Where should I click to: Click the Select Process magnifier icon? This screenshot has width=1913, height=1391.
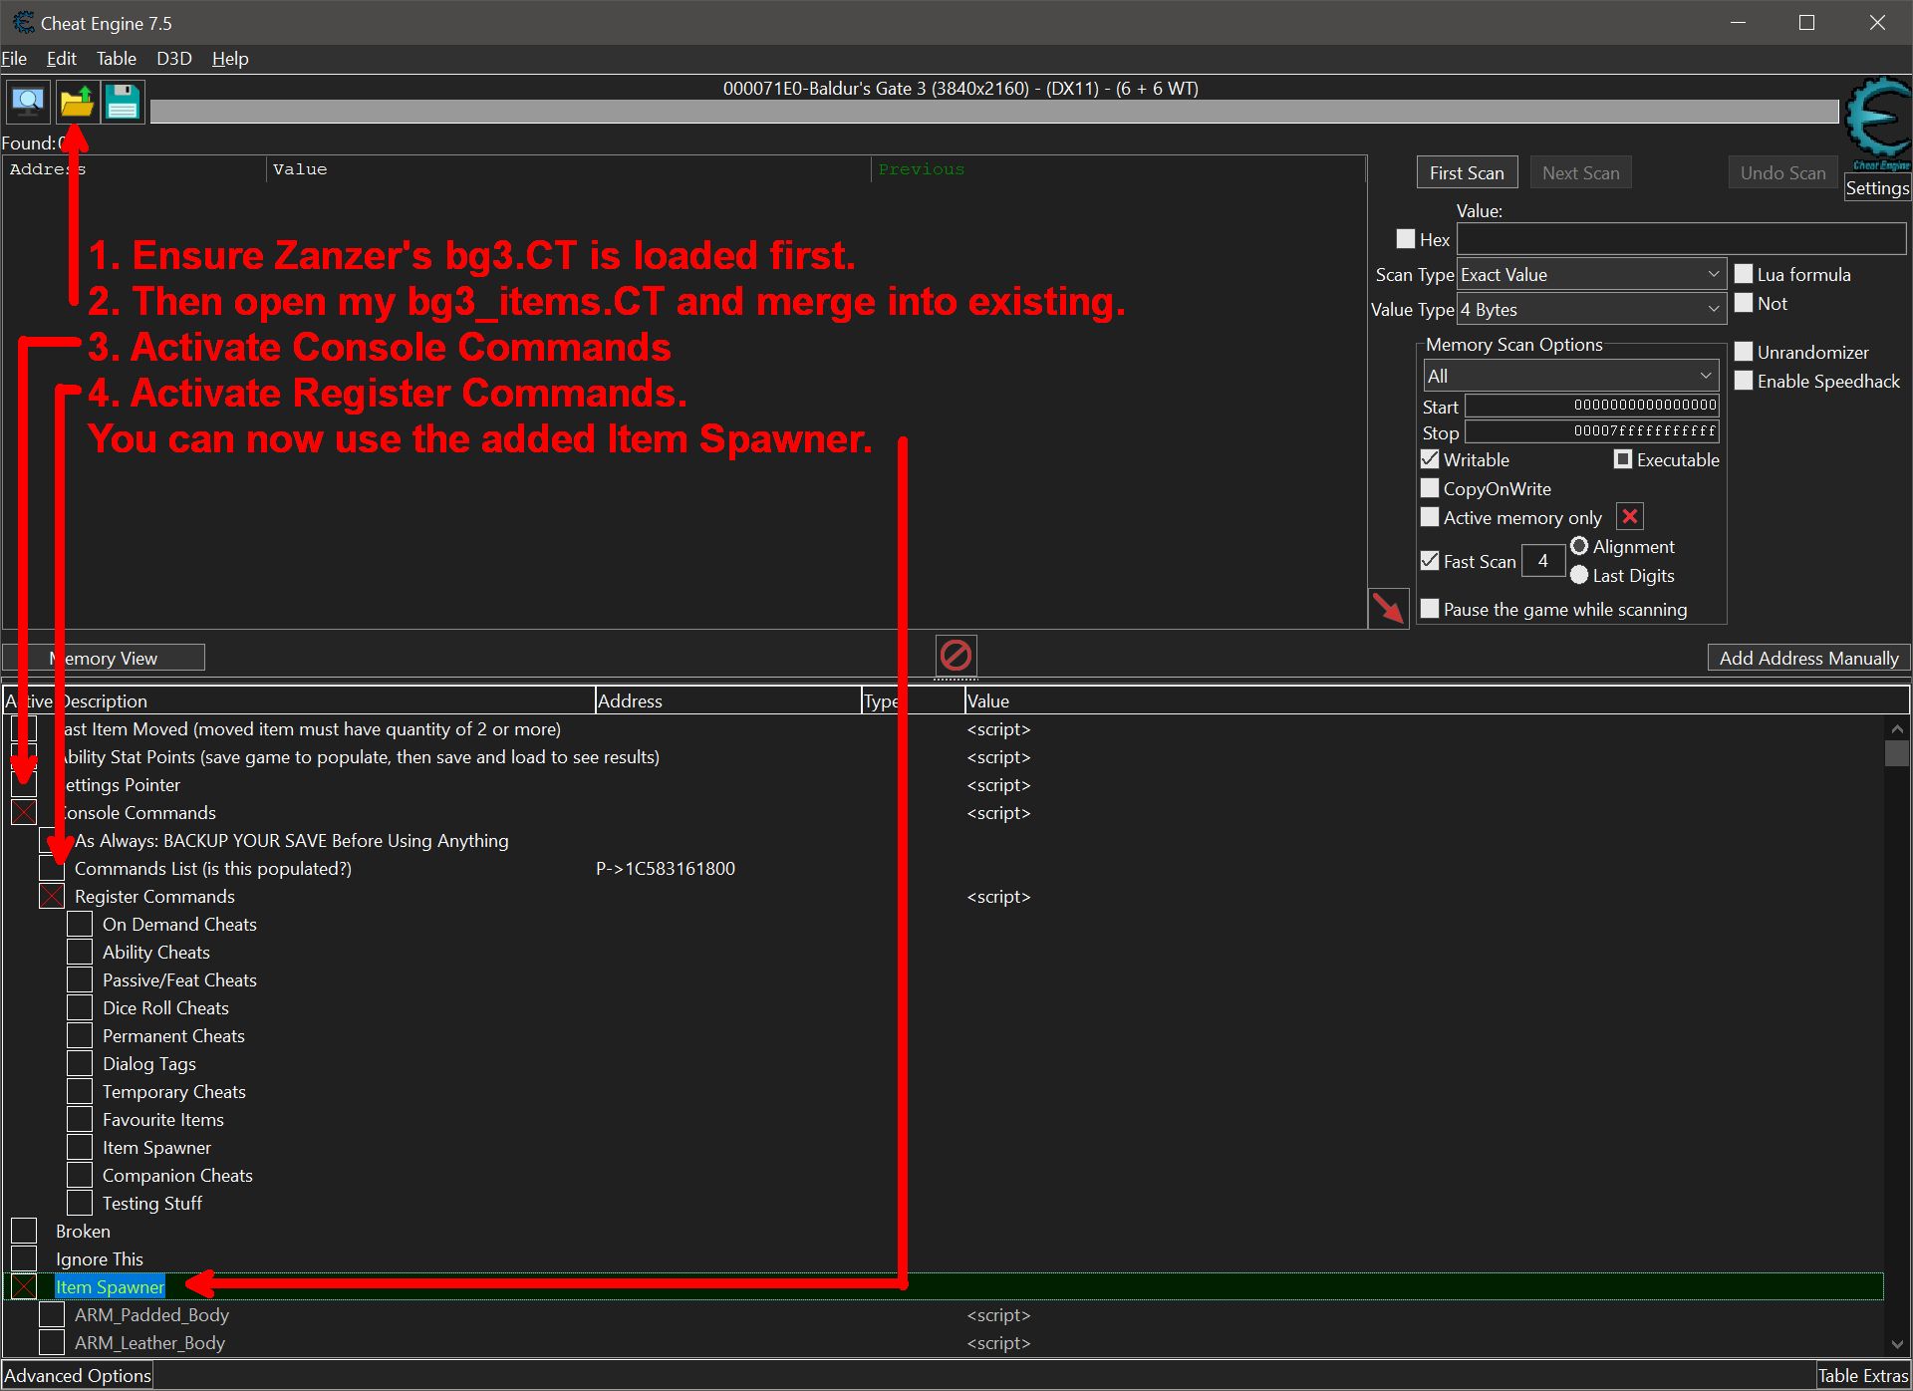point(27,101)
